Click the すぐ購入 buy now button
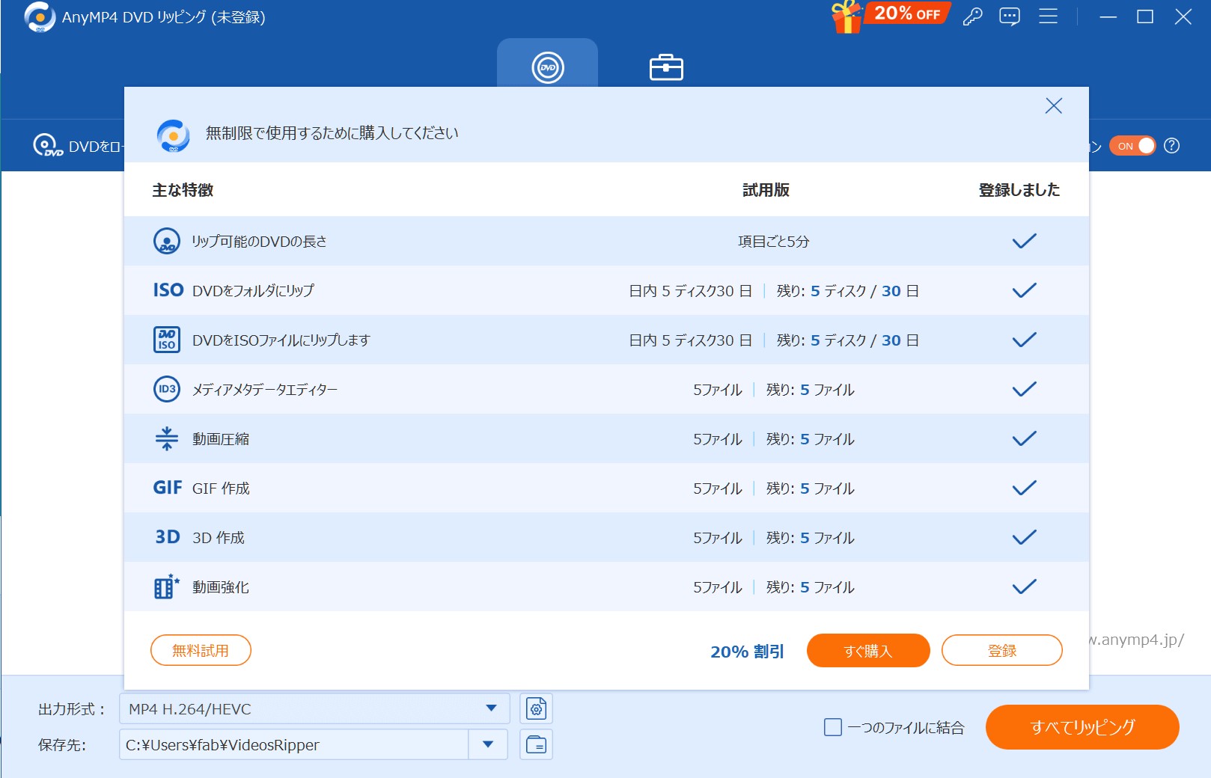Viewport: 1211px width, 778px height. coord(867,650)
